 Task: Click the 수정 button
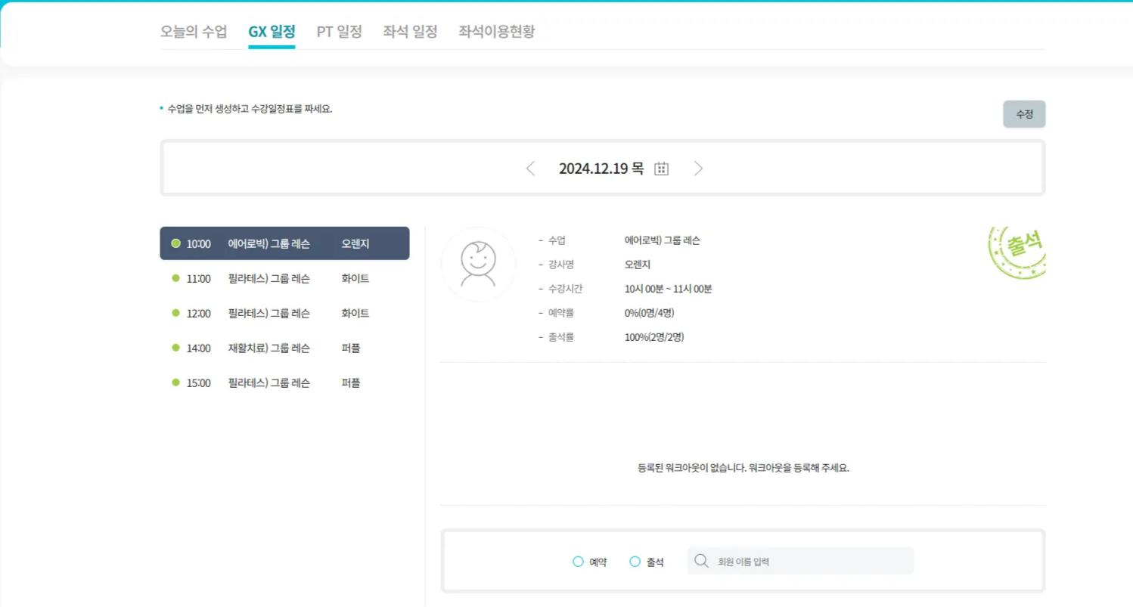click(x=1024, y=114)
